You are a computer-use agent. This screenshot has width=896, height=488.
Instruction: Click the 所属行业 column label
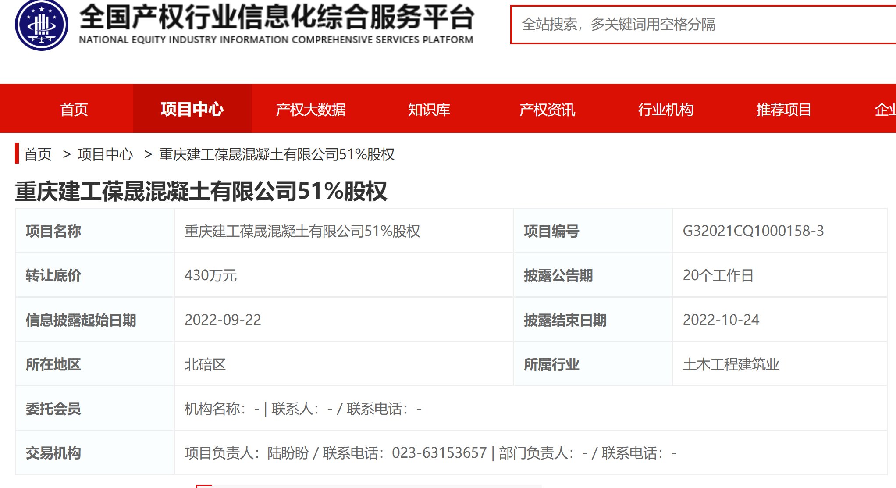(551, 364)
